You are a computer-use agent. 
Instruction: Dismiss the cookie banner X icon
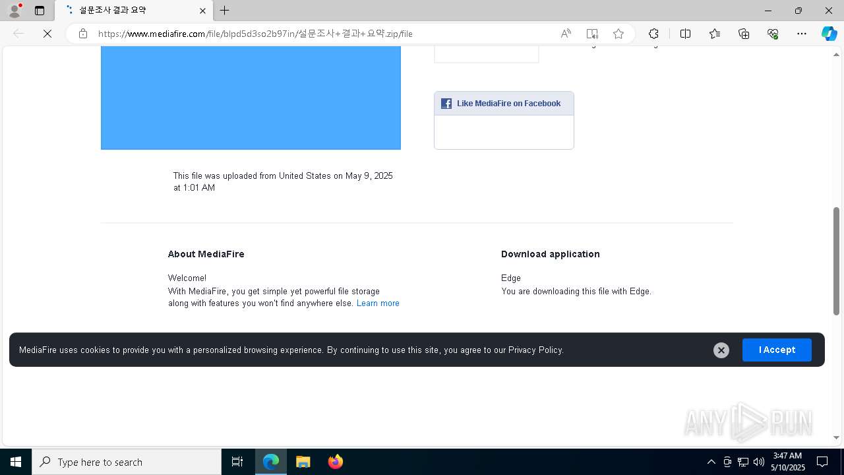[x=721, y=350]
